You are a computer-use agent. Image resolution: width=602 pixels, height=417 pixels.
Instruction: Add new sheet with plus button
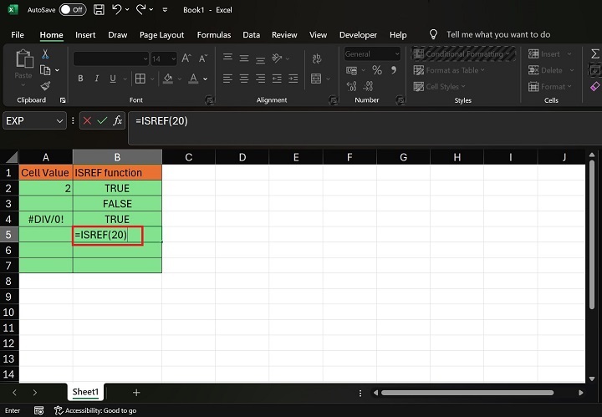[x=136, y=393]
